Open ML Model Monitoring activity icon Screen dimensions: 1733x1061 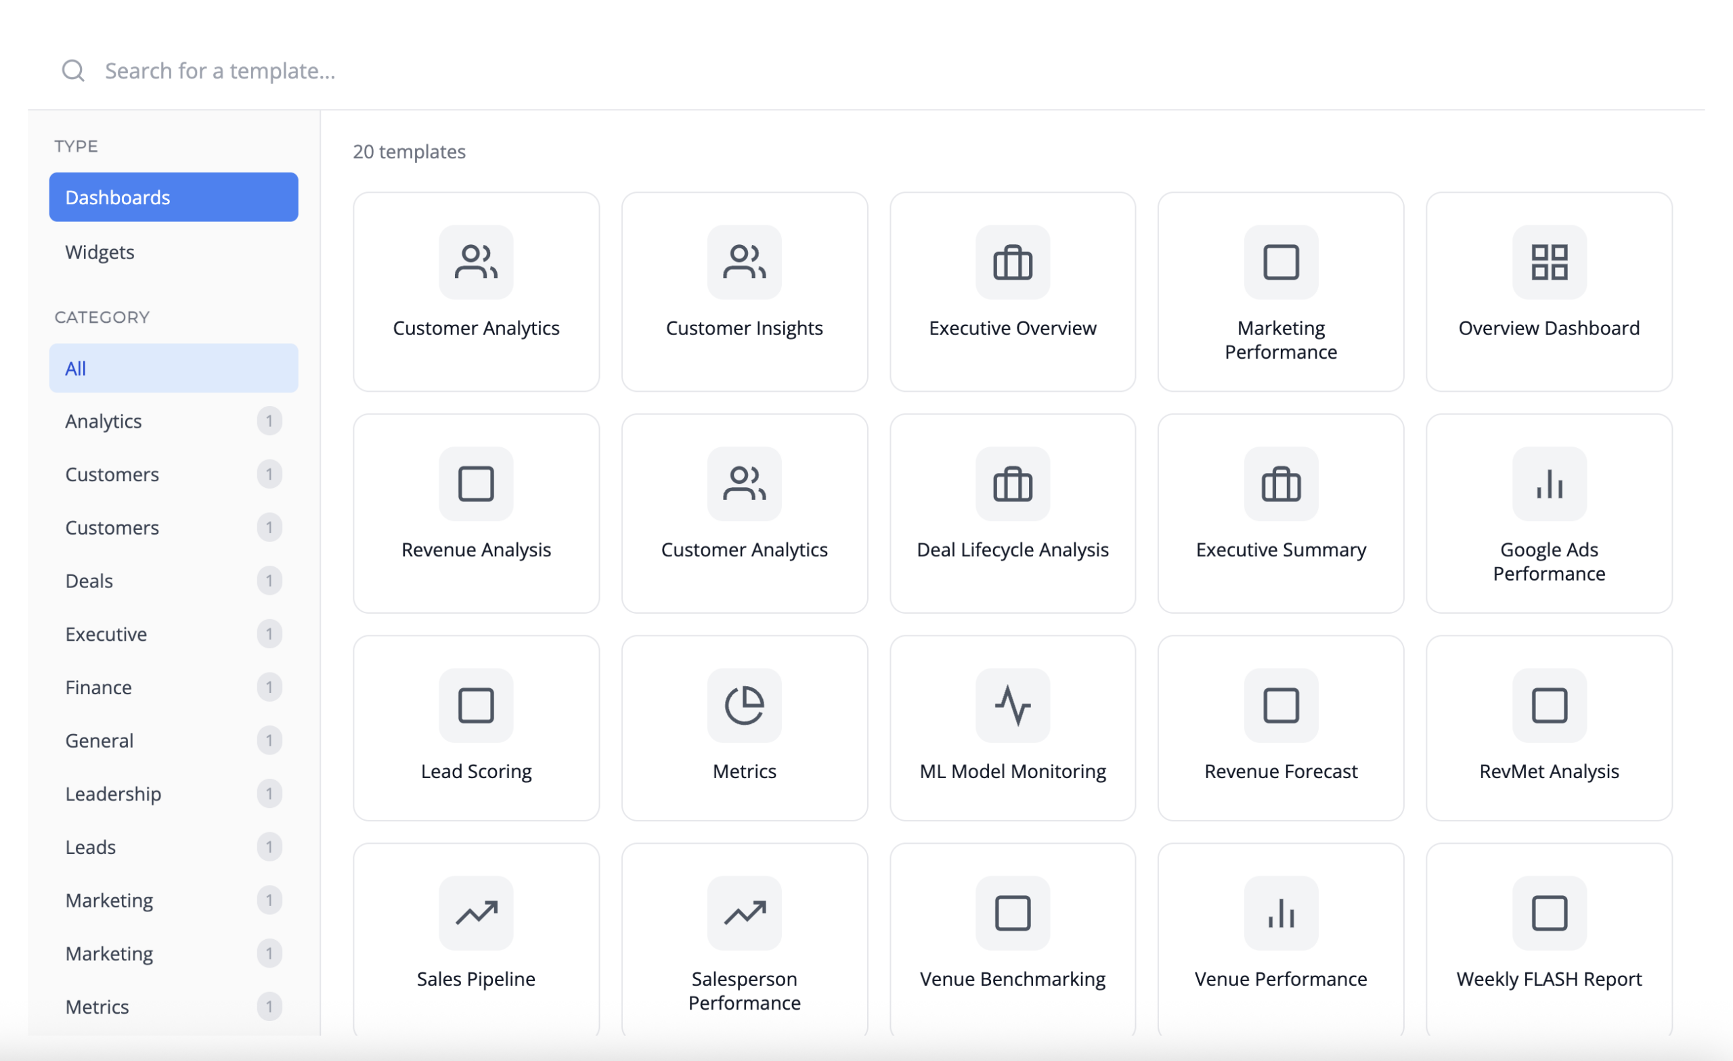click(1012, 705)
